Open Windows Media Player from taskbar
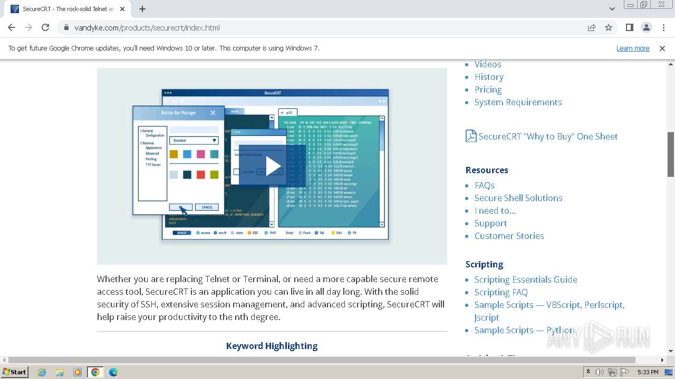The image size is (675, 379). pos(78,372)
